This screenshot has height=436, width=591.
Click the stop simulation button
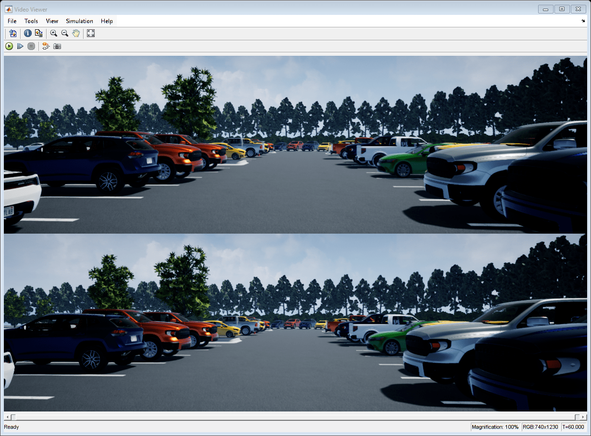pos(31,46)
